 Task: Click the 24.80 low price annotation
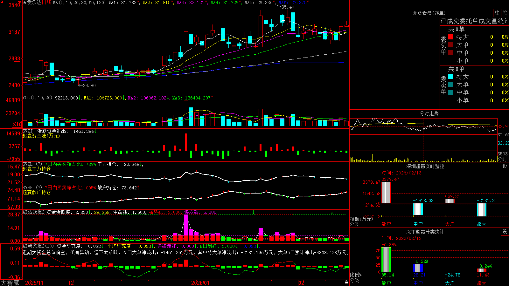(89, 85)
